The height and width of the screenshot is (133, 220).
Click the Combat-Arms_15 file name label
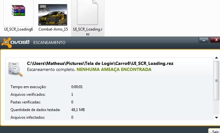point(53,29)
